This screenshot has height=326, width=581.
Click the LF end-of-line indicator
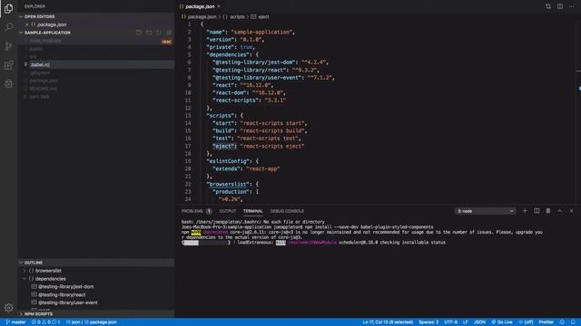click(466, 322)
